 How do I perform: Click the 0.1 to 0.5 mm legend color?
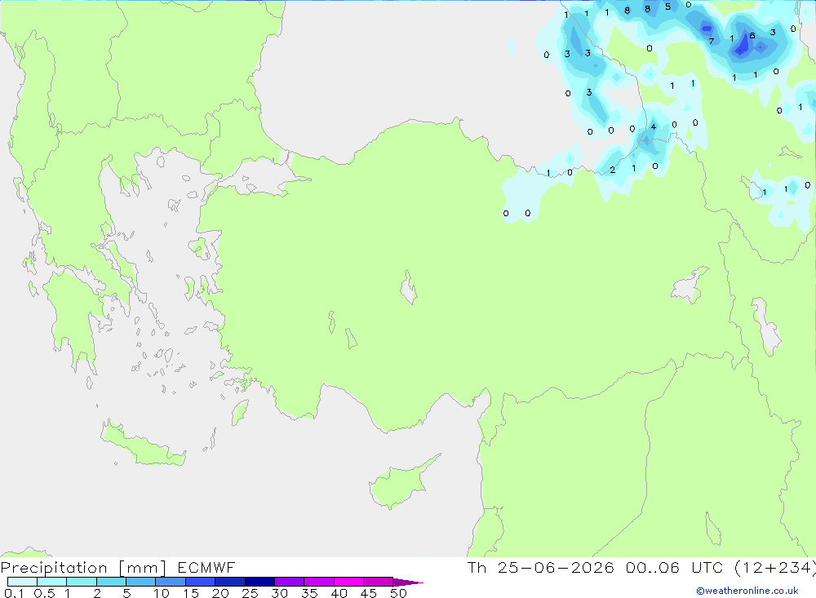click(22, 582)
